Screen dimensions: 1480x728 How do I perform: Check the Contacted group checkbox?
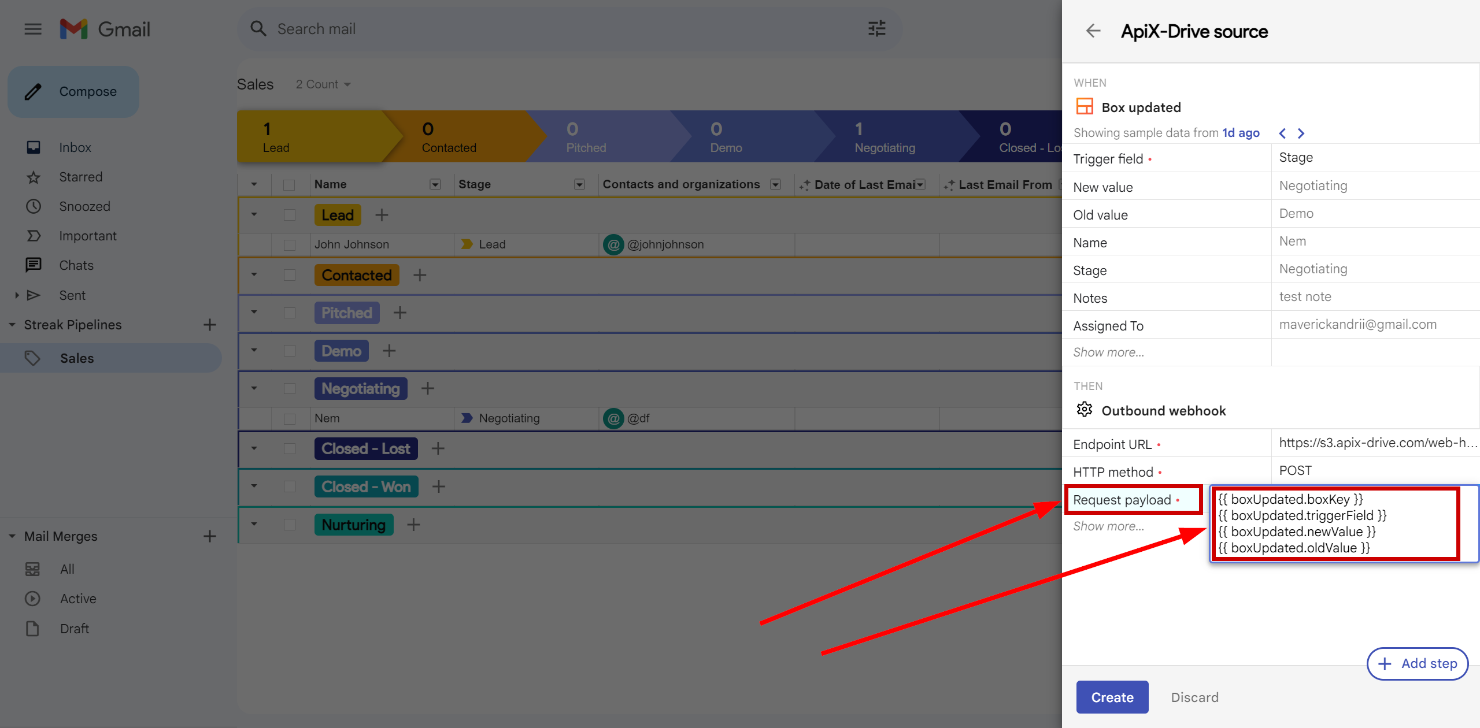tap(290, 275)
